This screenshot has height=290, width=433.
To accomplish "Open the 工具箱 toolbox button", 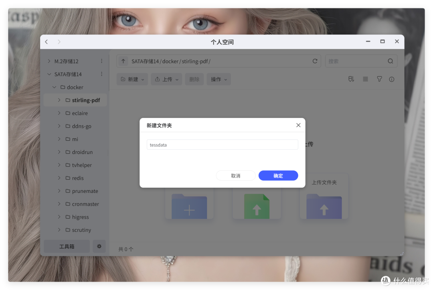I will tap(67, 246).
